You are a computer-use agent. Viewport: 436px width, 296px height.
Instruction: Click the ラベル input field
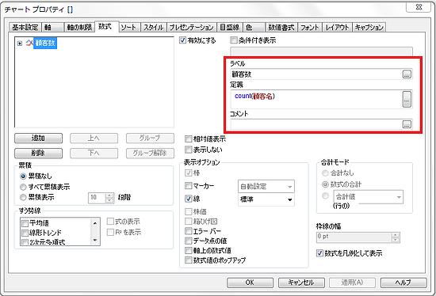point(316,74)
